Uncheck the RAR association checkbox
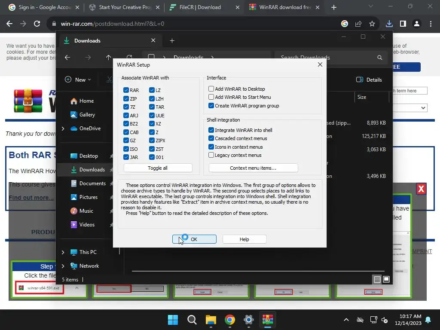Image resolution: width=440 pixels, height=330 pixels. (126, 90)
